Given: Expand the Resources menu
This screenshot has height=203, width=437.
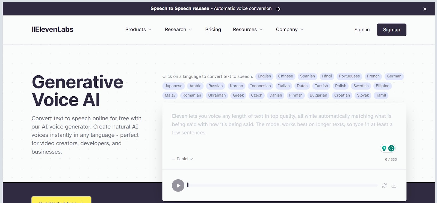Looking at the screenshot, I should (x=248, y=29).
